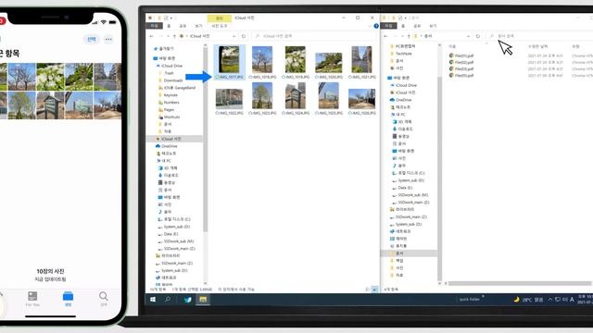Tap the 선택 button on the phone
593x333 pixels.
92,39
